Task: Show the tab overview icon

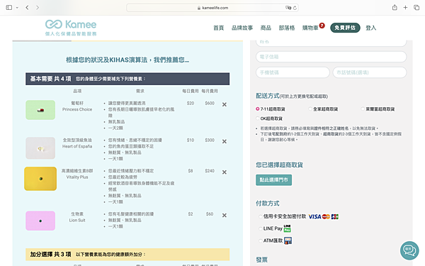Action: (416, 7)
